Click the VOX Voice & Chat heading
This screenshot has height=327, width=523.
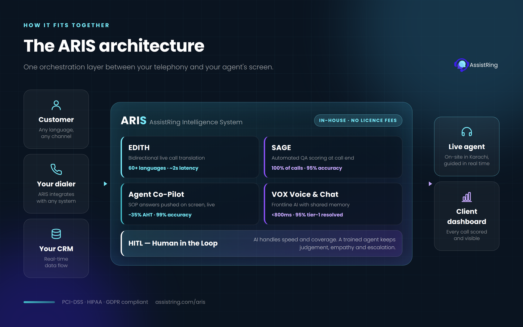click(x=305, y=194)
